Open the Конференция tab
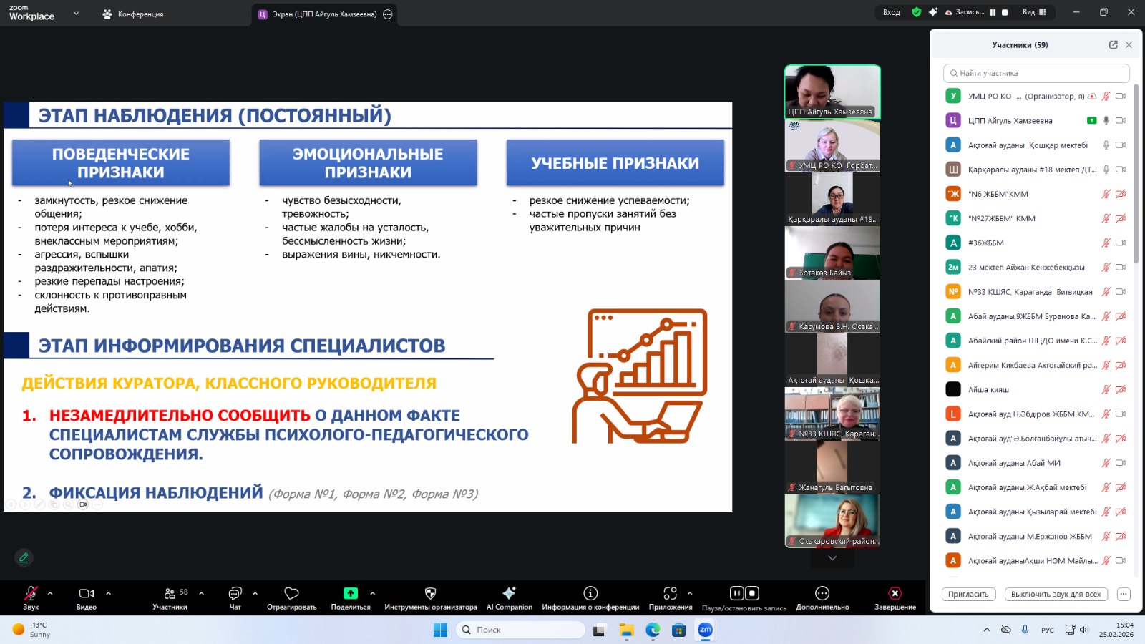 coord(134,14)
